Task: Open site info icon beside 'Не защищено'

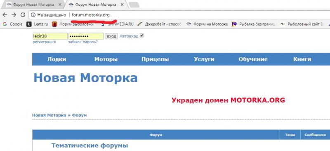Action: pyautogui.click(x=33, y=15)
